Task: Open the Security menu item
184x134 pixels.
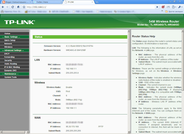Action: [x=15, y=60]
